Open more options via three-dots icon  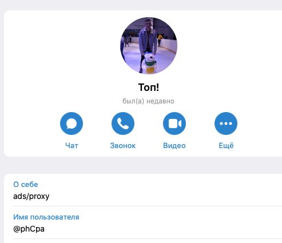click(226, 124)
